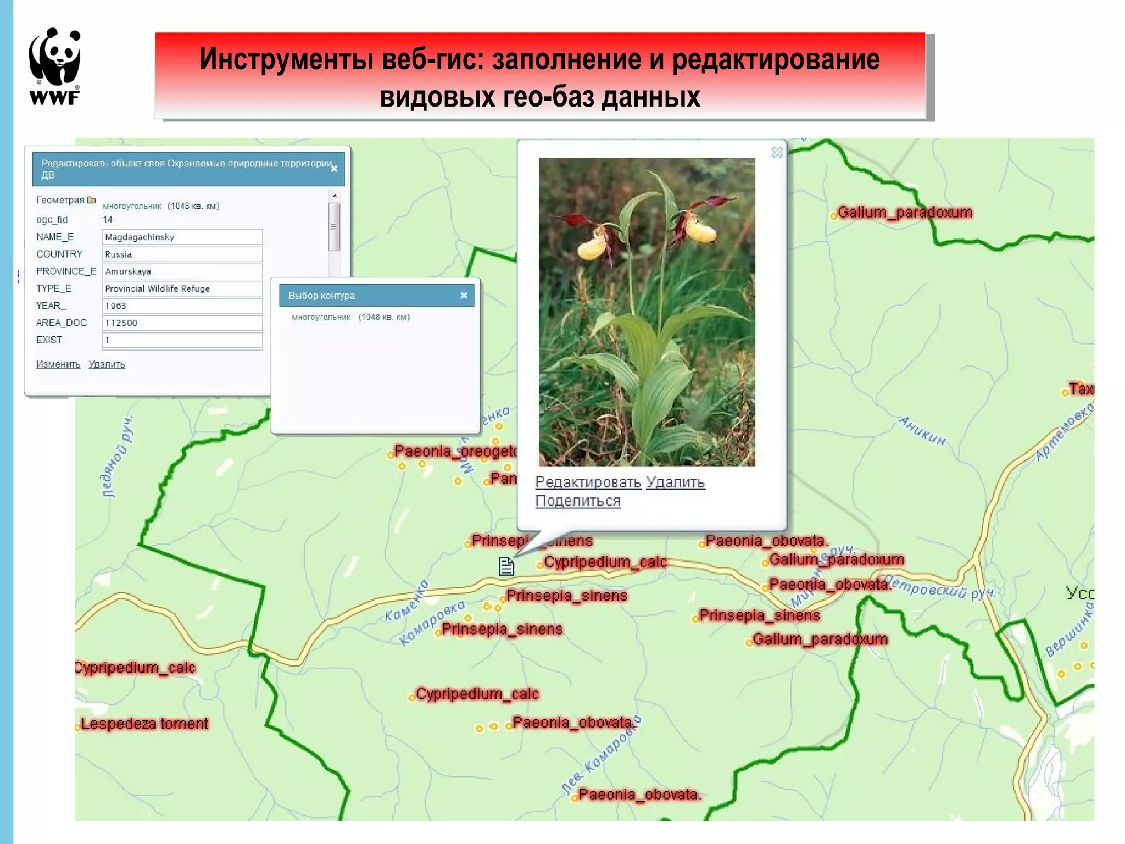The width and height of the screenshot is (1125, 844).
Task: Click the document icon on the map
Action: coord(506,566)
